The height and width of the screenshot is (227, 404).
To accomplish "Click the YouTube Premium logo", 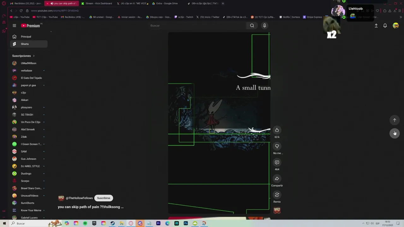I will click(31, 26).
